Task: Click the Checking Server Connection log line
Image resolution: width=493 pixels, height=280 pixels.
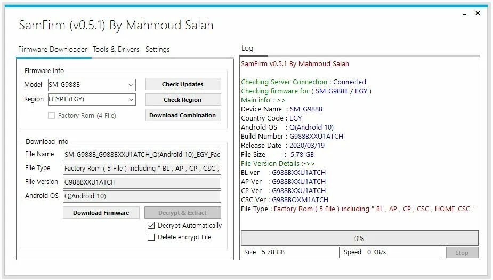Action: 303,82
